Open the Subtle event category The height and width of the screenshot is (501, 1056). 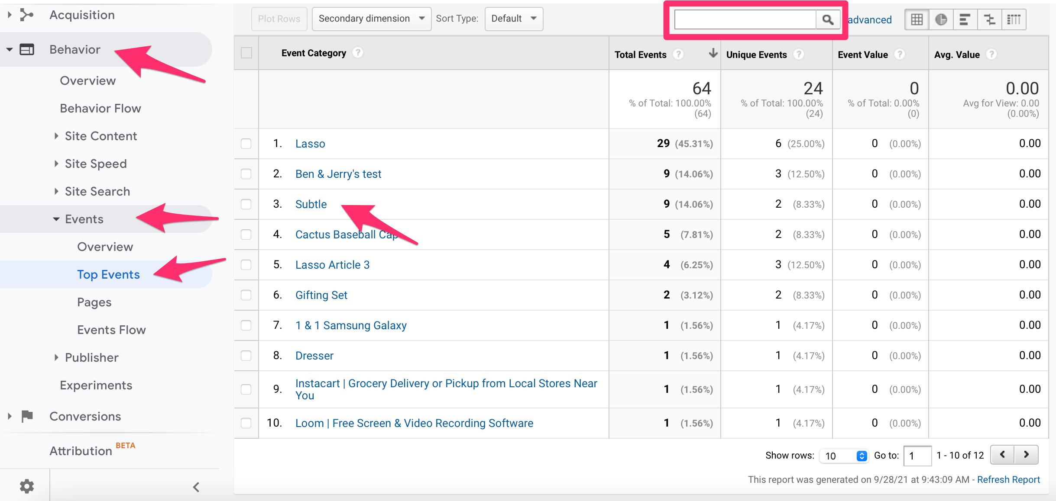tap(311, 204)
